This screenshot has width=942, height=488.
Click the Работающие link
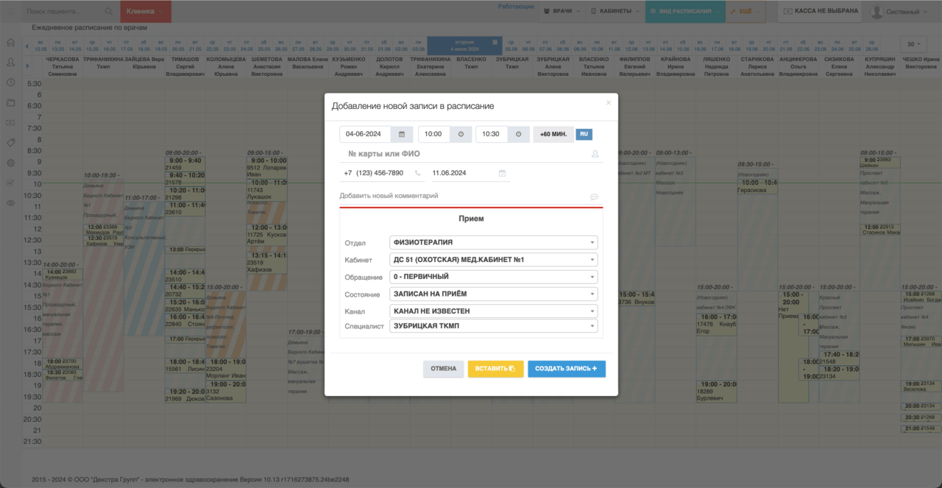click(x=516, y=7)
